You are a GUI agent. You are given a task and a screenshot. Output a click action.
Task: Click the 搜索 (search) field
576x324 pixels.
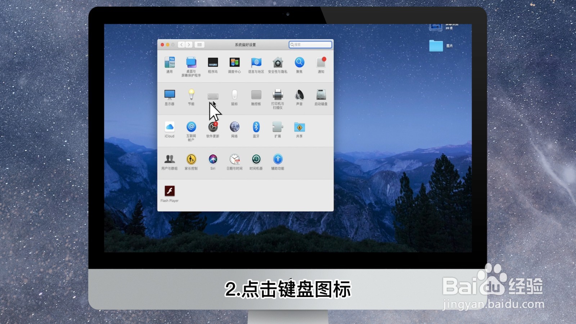(310, 44)
